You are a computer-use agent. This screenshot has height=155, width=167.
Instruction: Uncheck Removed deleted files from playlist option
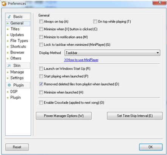[x=41, y=84]
